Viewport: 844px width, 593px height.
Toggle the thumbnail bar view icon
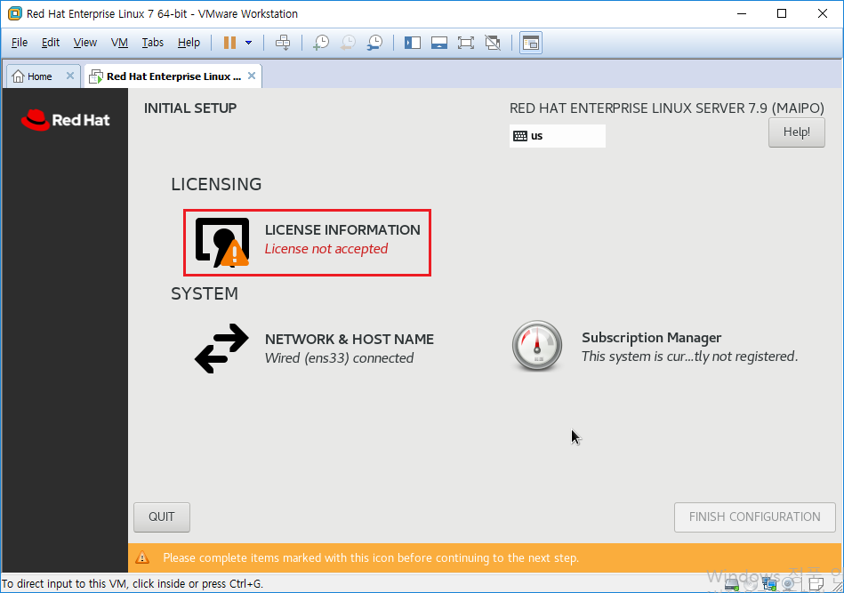(x=439, y=43)
